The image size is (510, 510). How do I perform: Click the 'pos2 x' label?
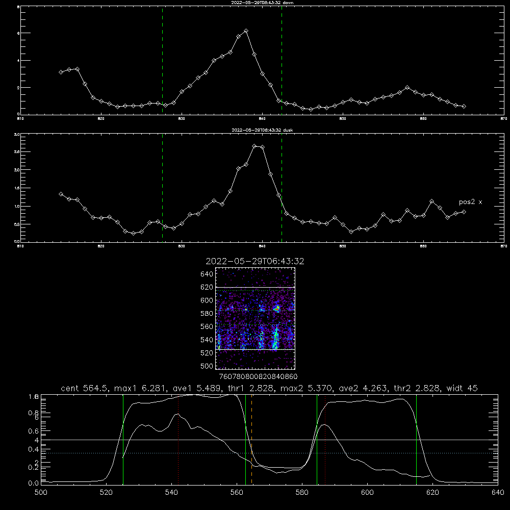pos(470,202)
